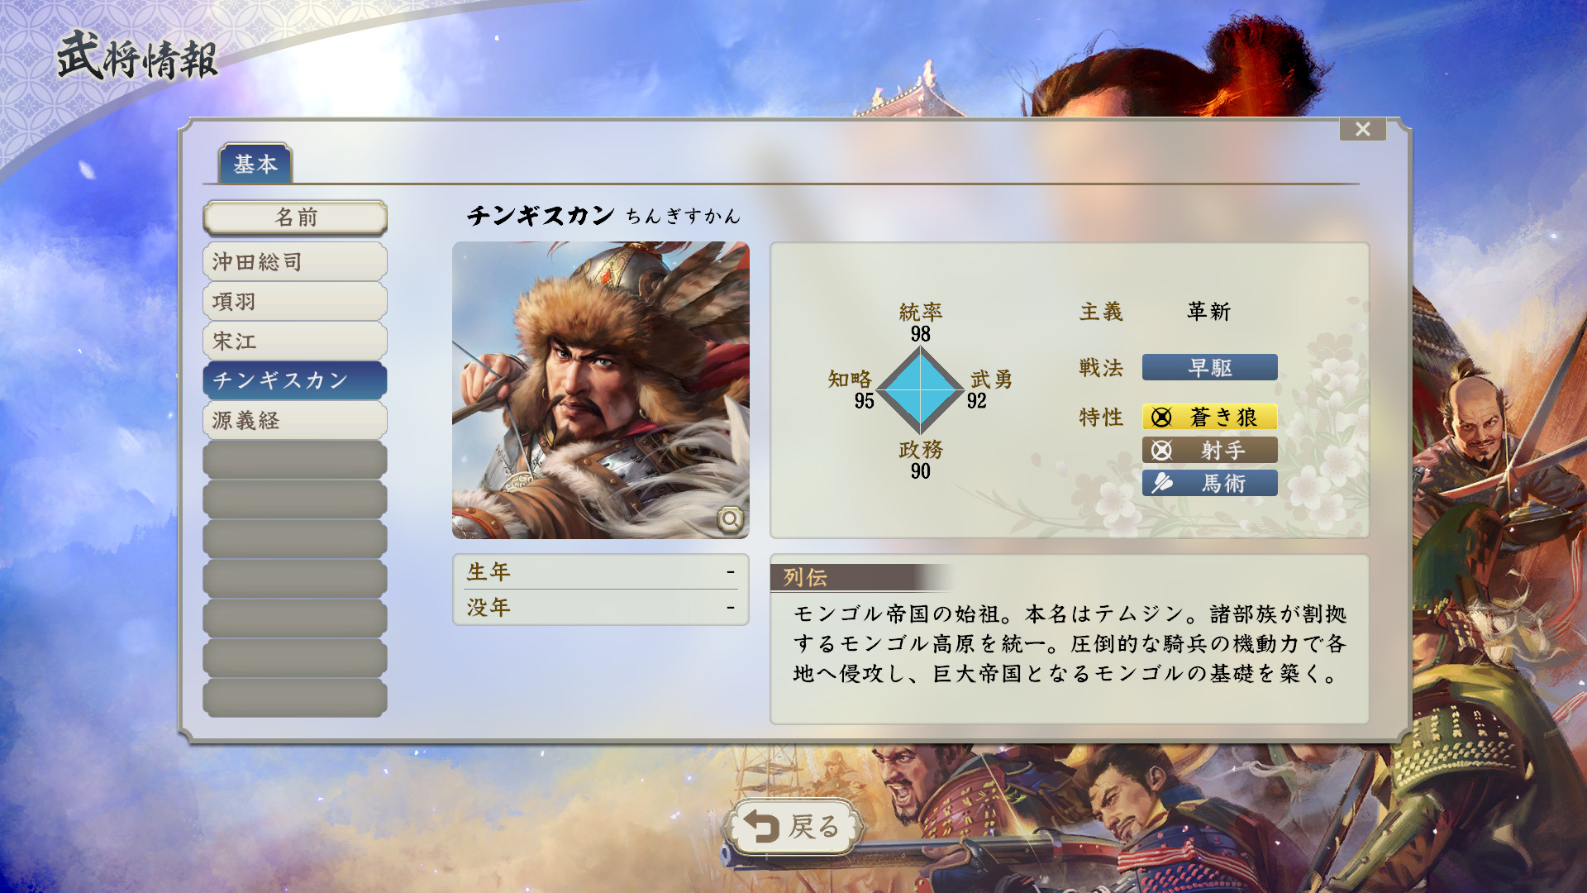1587x893 pixels.
Task: Choose 宋江 from the name list
Action: click(295, 341)
